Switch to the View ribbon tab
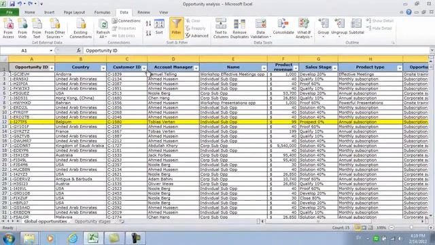This screenshot has height=245, width=435. [x=163, y=12]
